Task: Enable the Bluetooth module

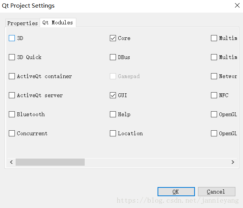Action: 12,114
